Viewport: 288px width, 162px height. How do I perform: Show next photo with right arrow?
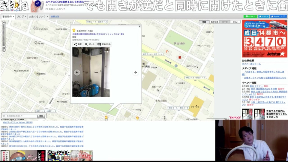[135, 72]
